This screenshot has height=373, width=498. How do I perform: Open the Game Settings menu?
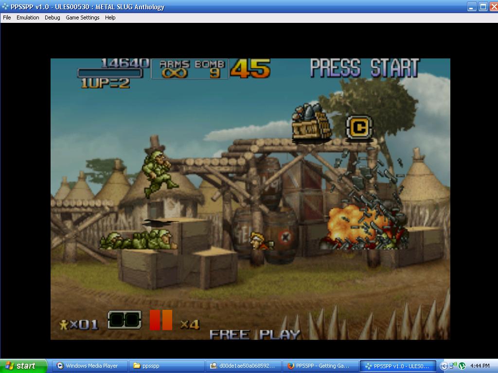pyautogui.click(x=82, y=17)
